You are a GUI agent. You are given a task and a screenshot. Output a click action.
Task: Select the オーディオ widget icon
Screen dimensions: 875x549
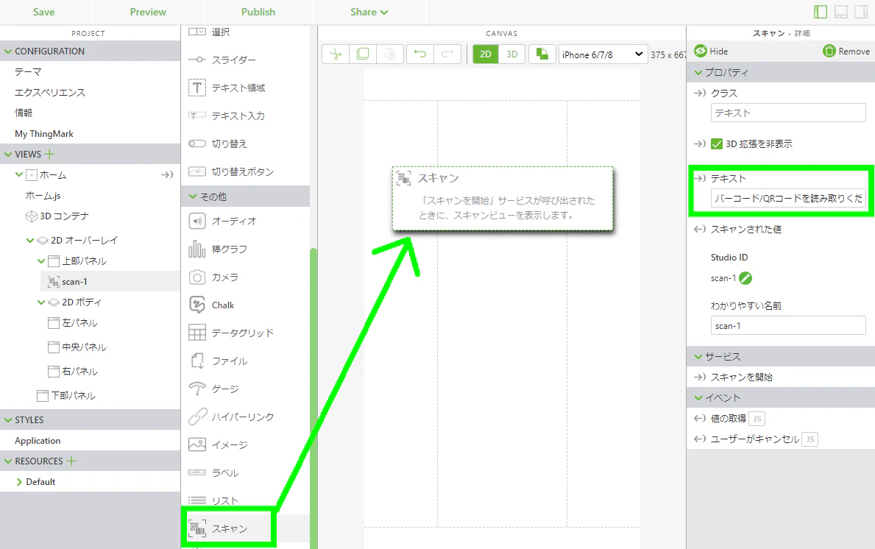(197, 222)
